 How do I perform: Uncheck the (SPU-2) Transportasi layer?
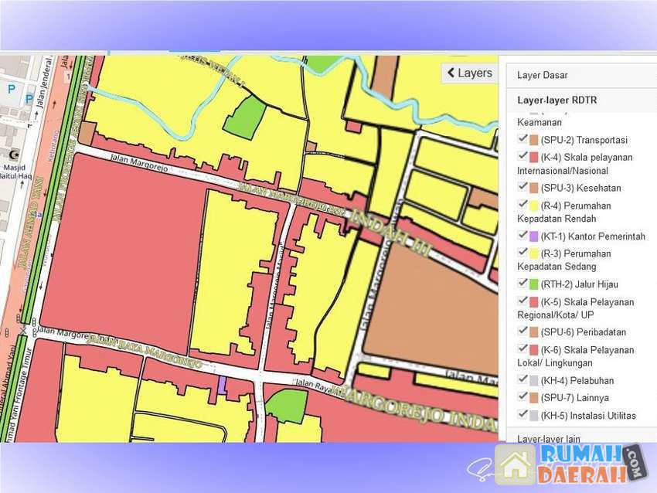(523, 139)
